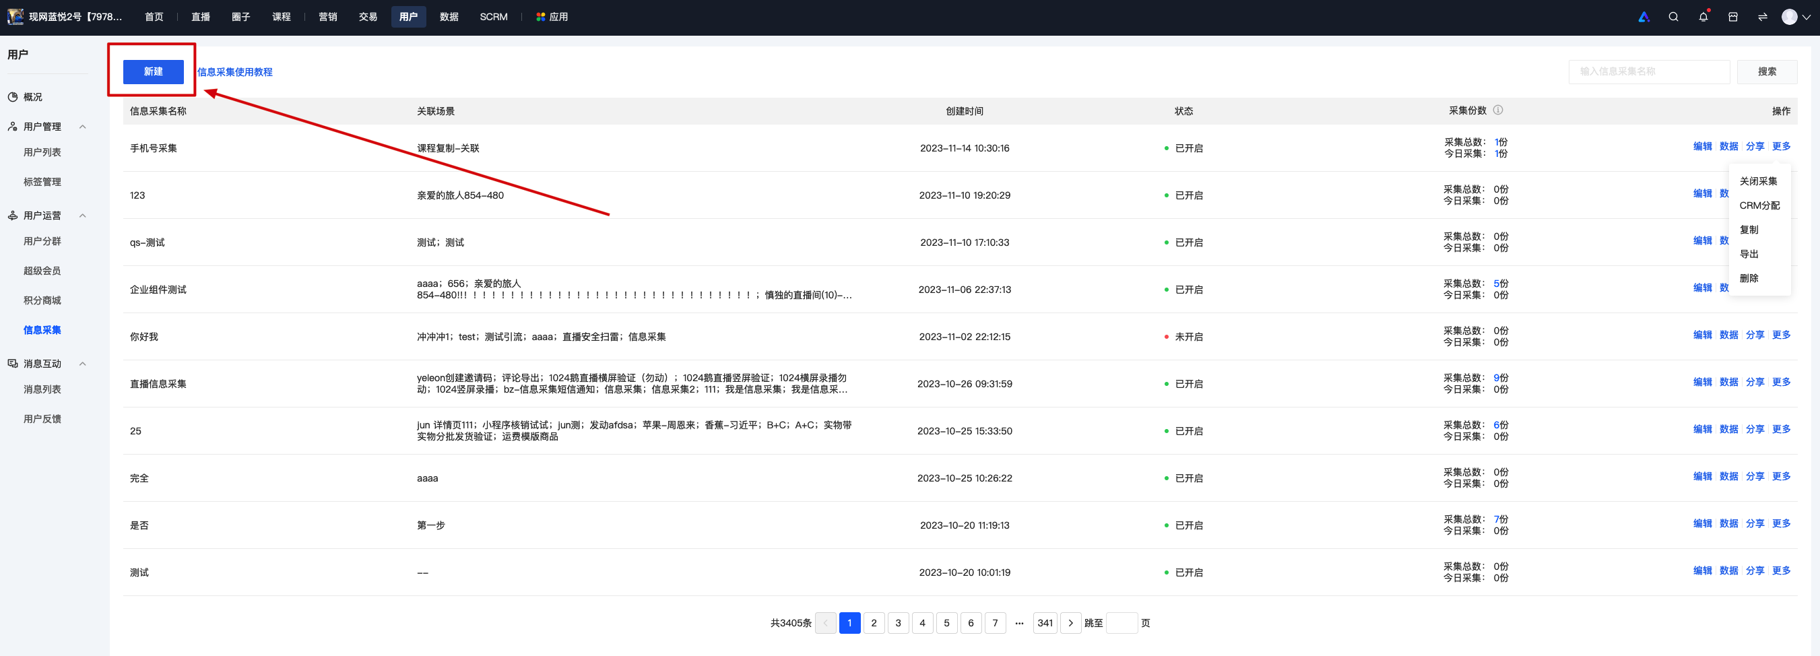Open the 直播 top navigation tab
The width and height of the screenshot is (1820, 656).
pos(201,17)
